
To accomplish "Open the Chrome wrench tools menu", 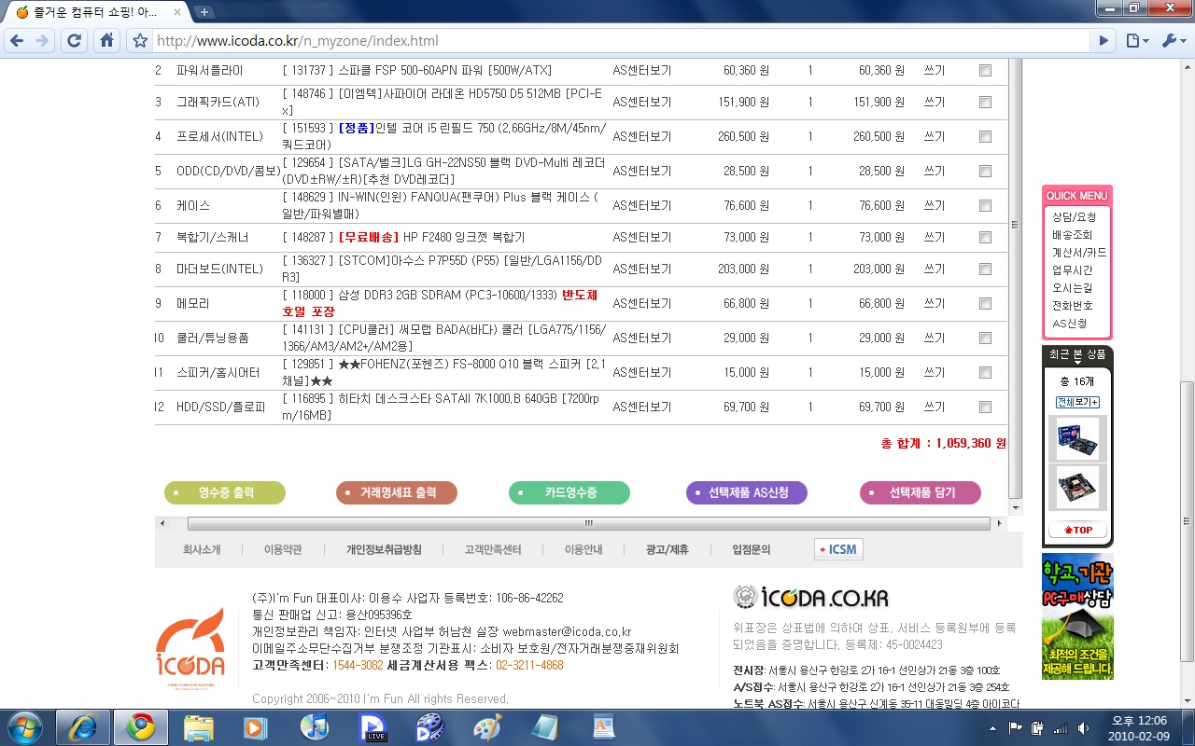I will tap(1171, 41).
